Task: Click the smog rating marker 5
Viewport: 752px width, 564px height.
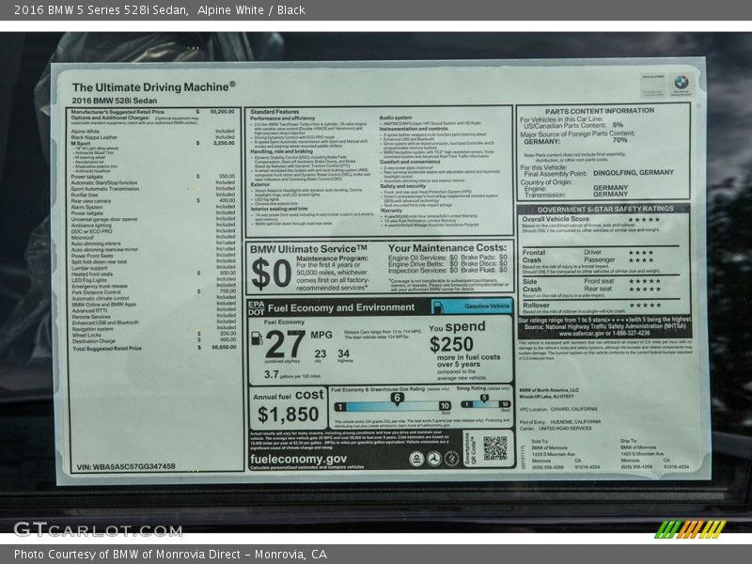Action: (484, 398)
